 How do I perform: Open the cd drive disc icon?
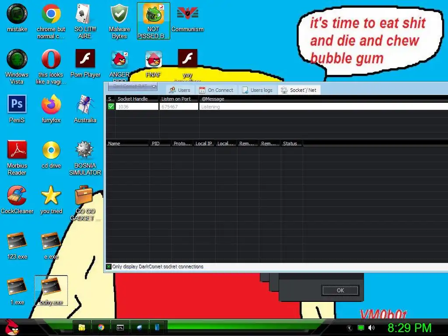[51, 154]
